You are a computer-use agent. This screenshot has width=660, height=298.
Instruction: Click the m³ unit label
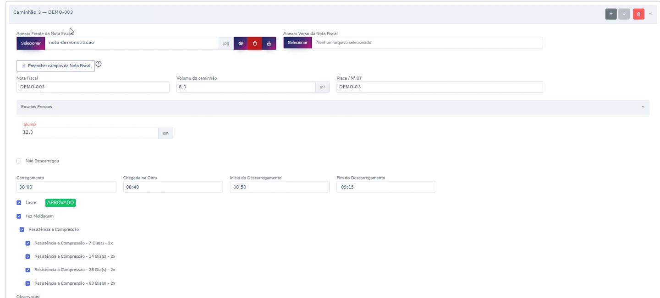tap(323, 87)
